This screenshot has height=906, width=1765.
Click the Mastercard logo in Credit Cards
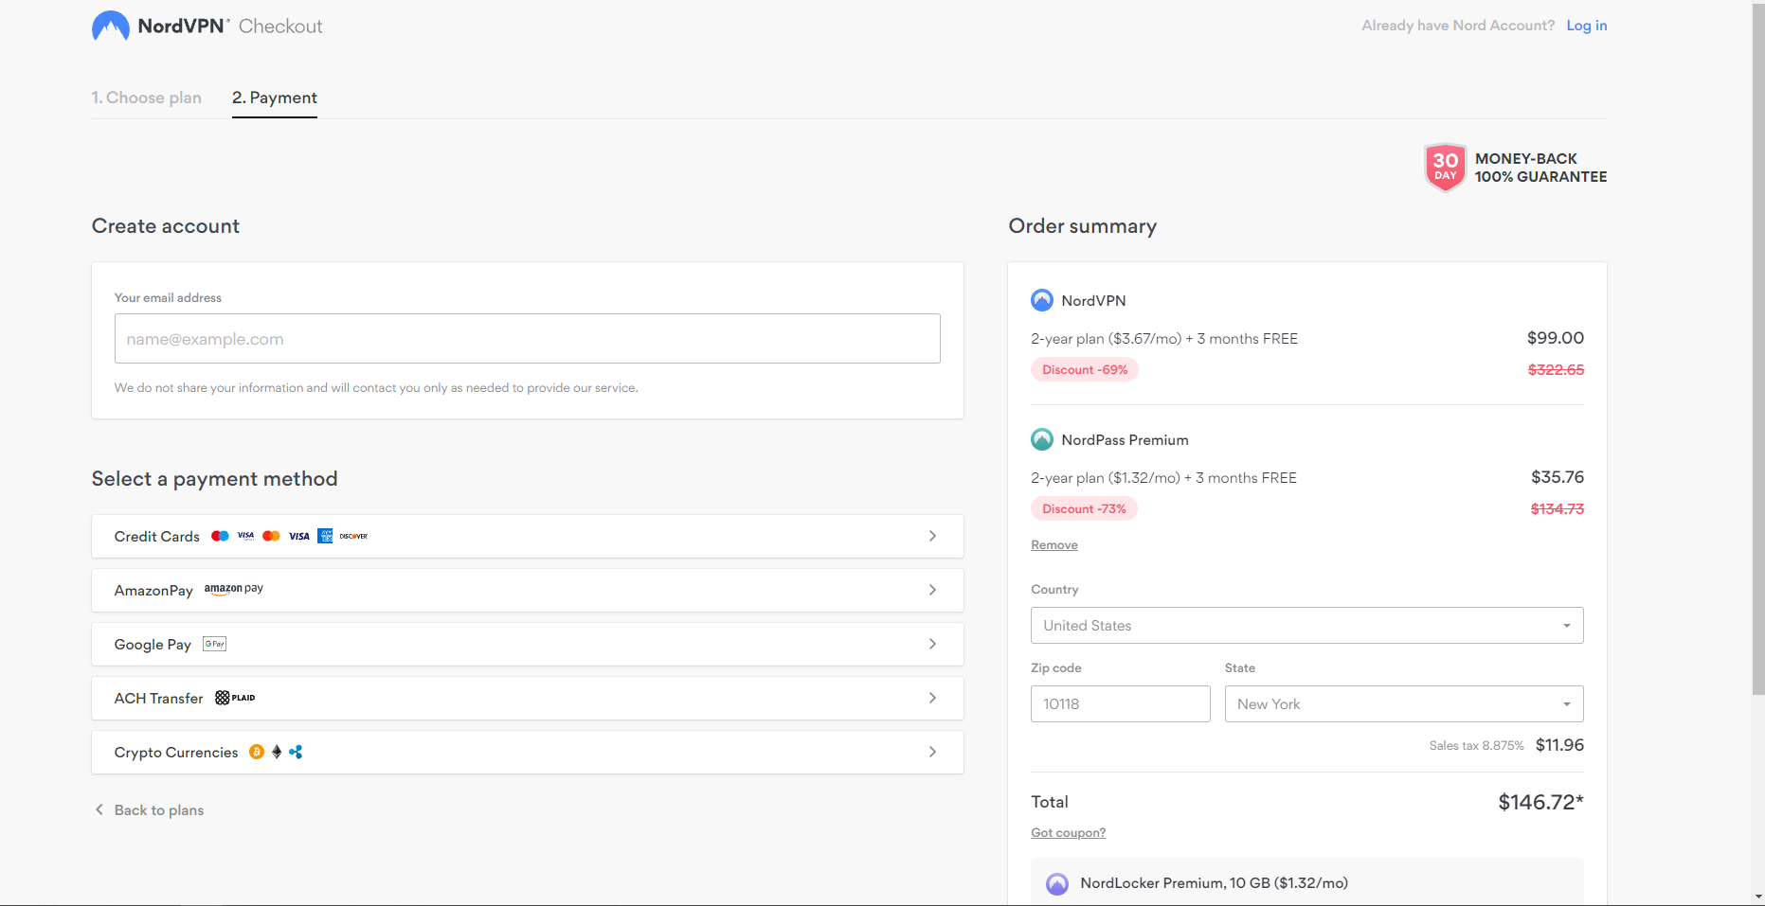tap(271, 536)
